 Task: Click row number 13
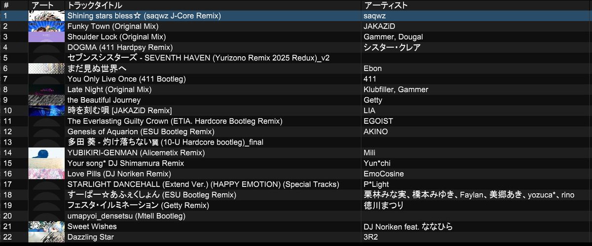tap(7, 142)
